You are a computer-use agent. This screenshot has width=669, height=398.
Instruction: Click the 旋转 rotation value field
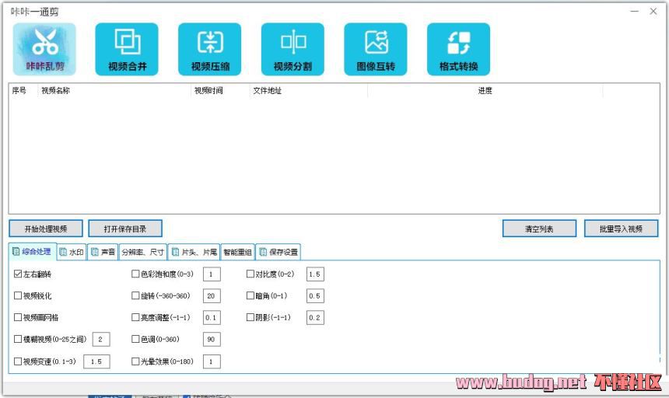(x=212, y=296)
